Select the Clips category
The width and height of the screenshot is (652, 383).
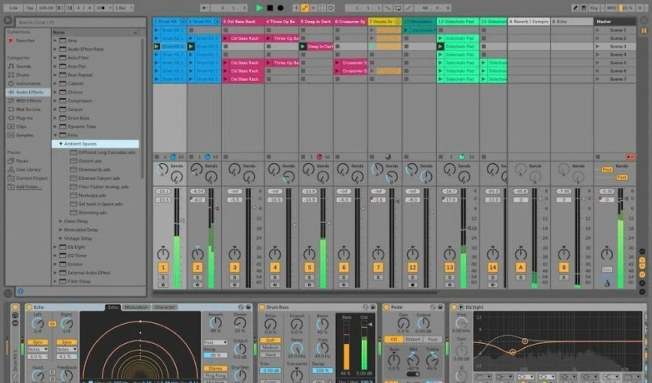[x=21, y=127]
